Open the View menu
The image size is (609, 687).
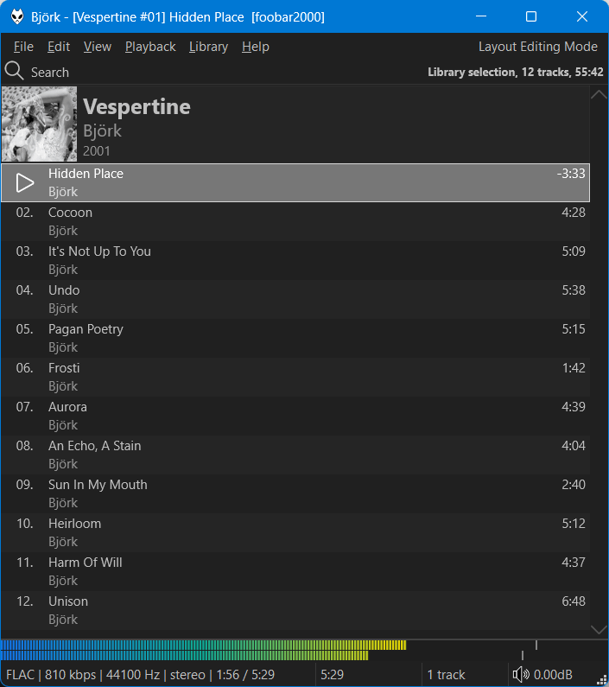coord(98,47)
